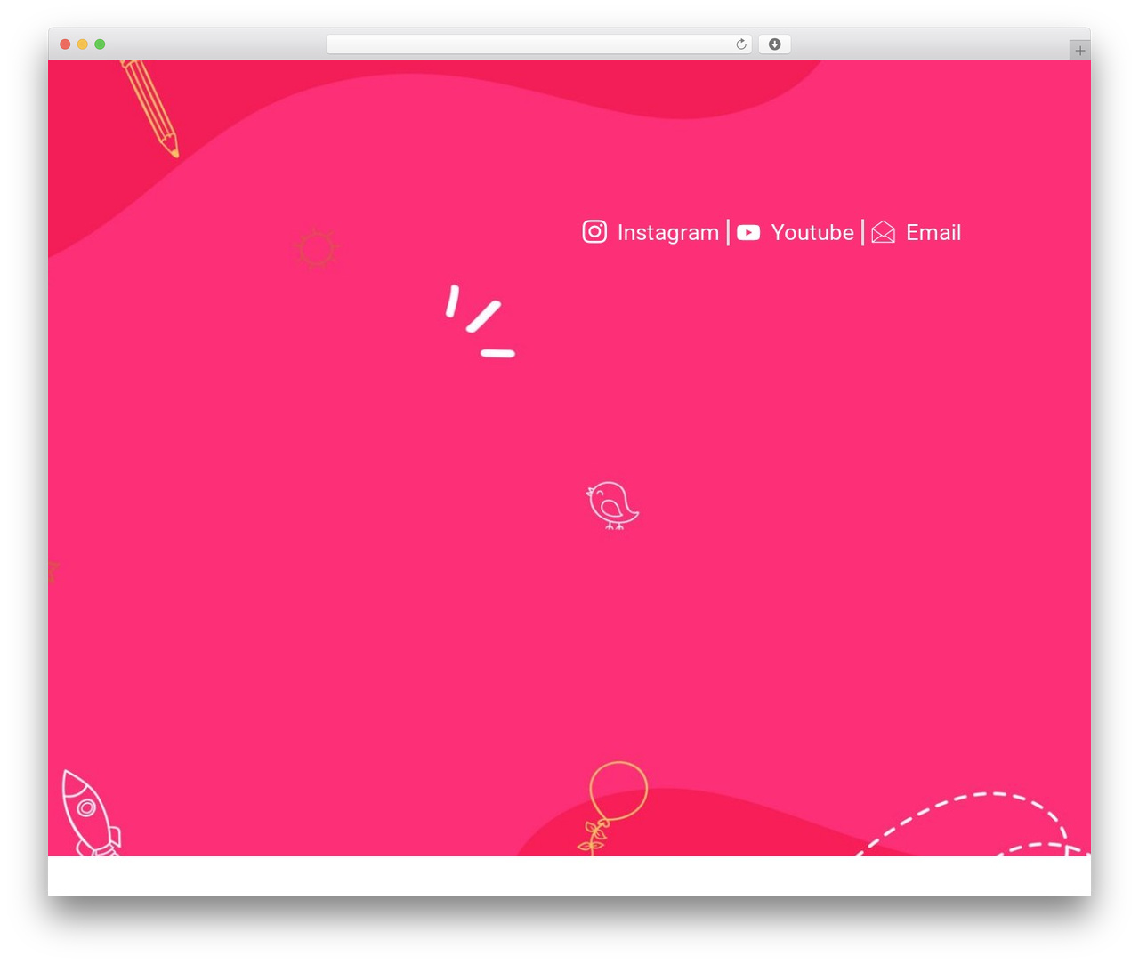
Task: Click the Youtube play icon
Action: coord(748,232)
